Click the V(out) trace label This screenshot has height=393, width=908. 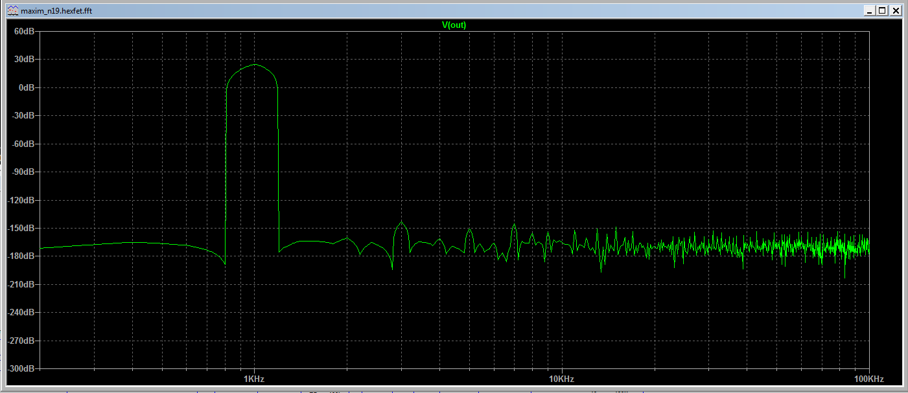(454, 25)
